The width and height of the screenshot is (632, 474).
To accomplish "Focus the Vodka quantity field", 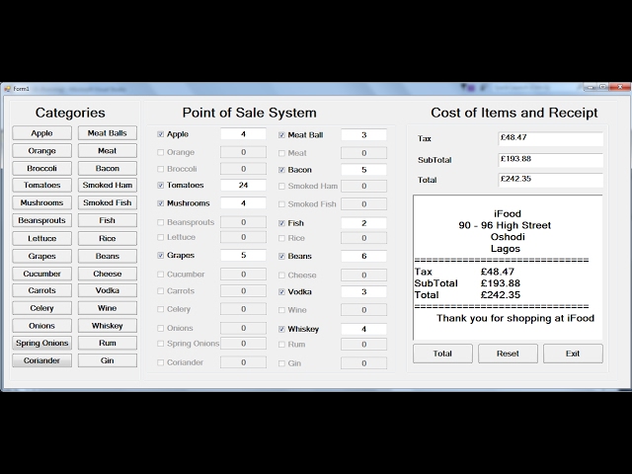I will tap(364, 292).
